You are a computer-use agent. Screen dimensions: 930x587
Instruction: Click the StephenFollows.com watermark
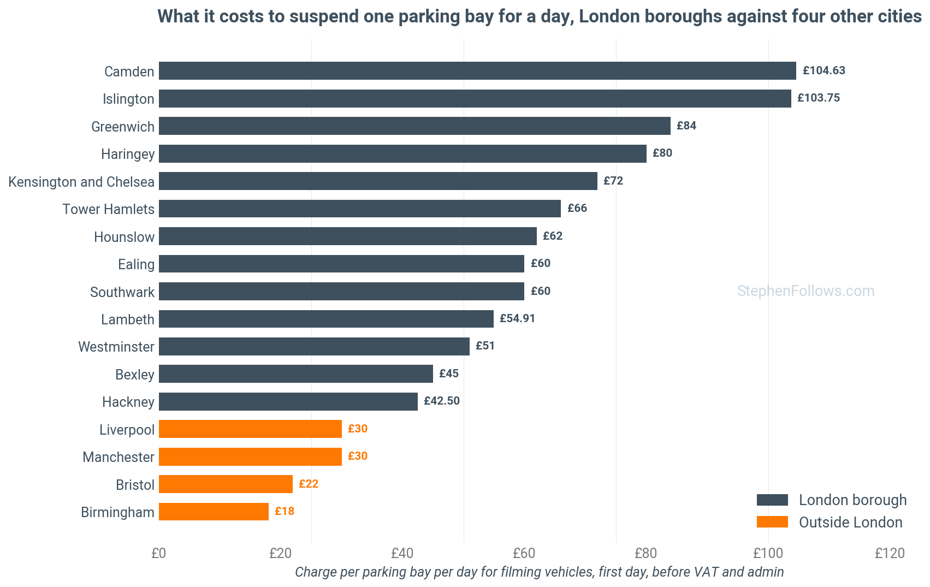[x=805, y=291]
